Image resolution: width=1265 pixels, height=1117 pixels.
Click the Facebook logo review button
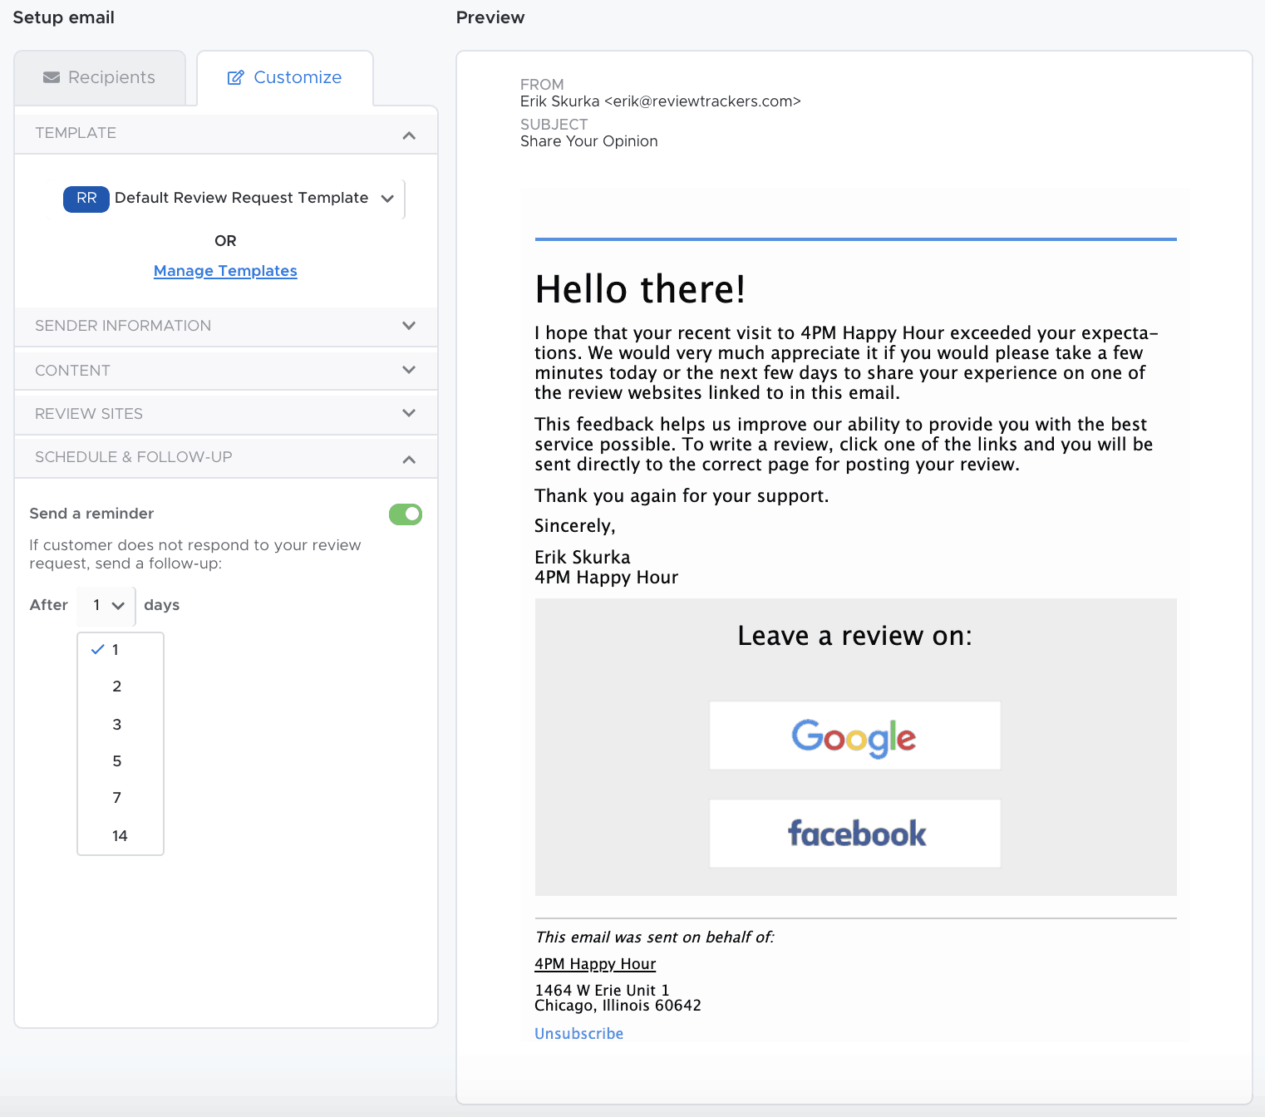[x=854, y=834]
